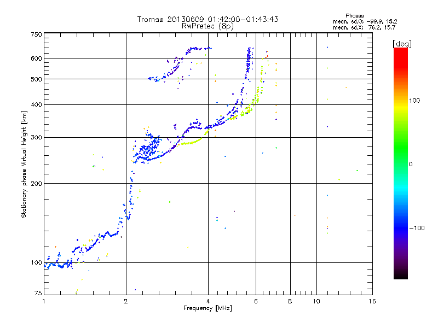Click the y-axis tick label '75'
Screen dimensions: 438x328
(38, 293)
